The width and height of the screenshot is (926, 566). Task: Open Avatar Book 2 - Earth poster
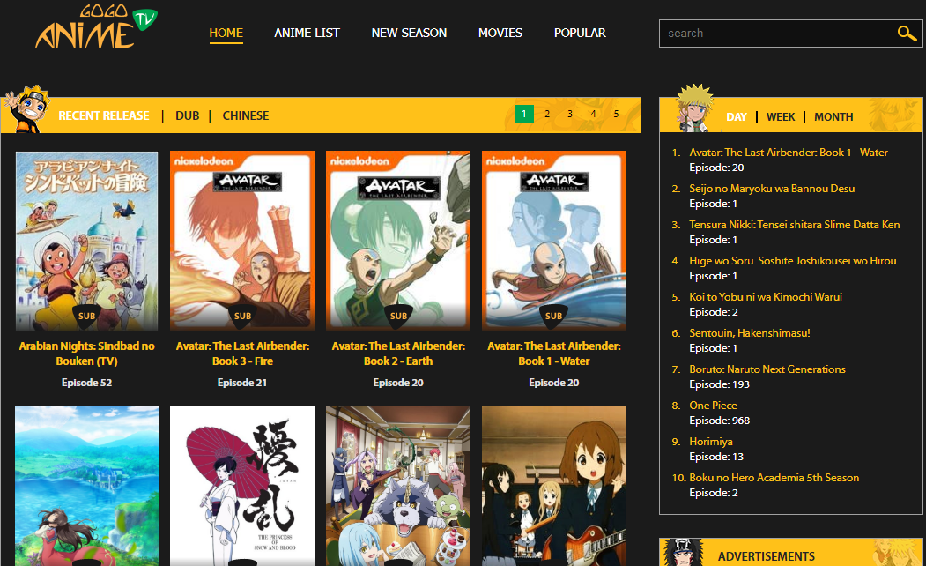[x=398, y=240]
